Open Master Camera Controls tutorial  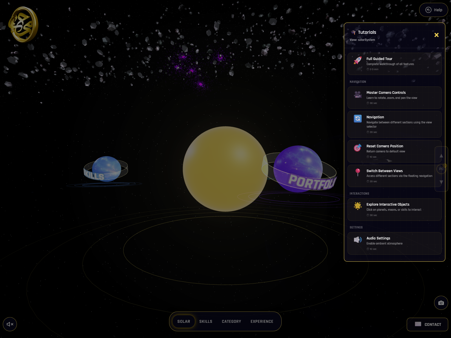(x=394, y=97)
